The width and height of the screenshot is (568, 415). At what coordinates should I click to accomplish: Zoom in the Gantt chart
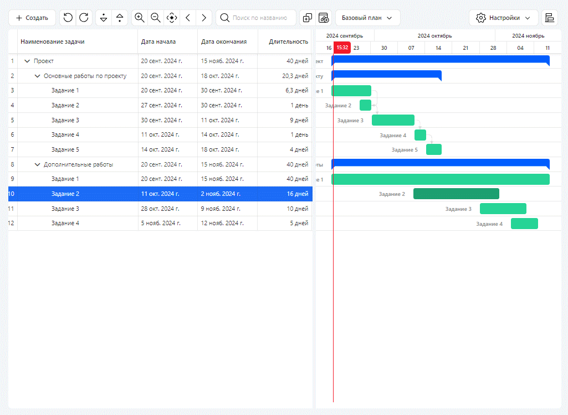click(140, 18)
